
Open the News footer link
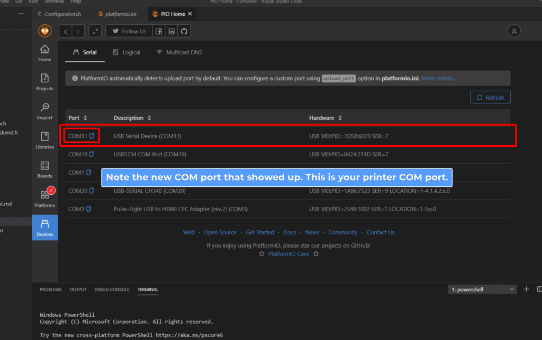click(312, 232)
